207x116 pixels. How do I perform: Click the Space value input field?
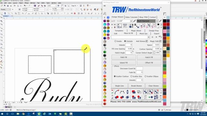[156, 45]
